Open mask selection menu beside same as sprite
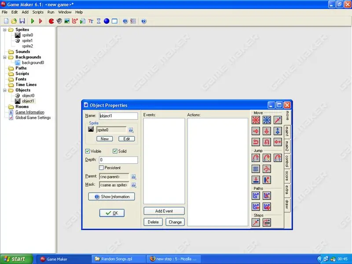Image resolution: width=352 pixels, height=264 pixels. pyautogui.click(x=134, y=185)
